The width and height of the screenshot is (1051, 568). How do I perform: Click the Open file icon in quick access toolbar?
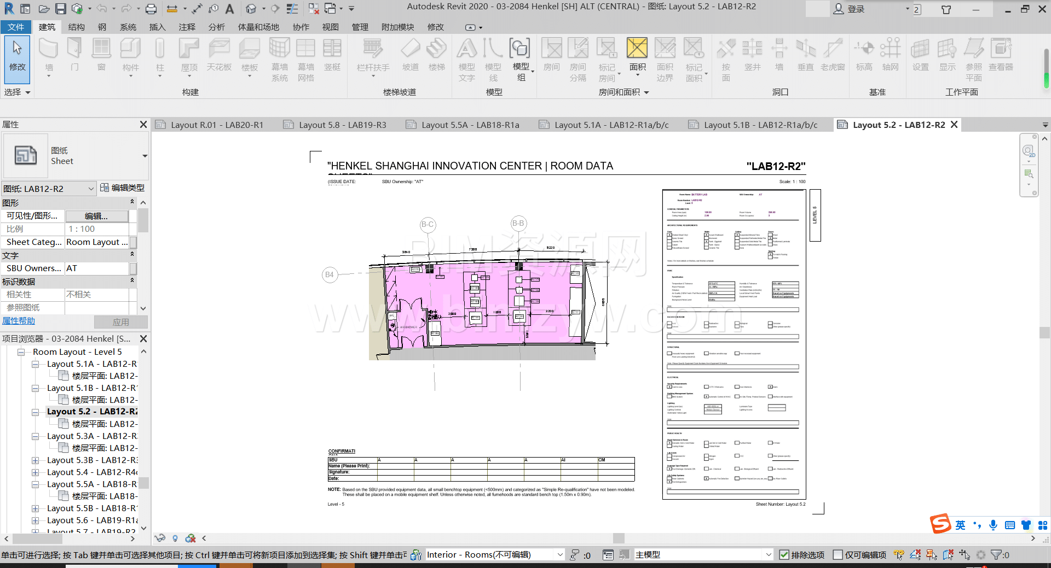(x=44, y=9)
